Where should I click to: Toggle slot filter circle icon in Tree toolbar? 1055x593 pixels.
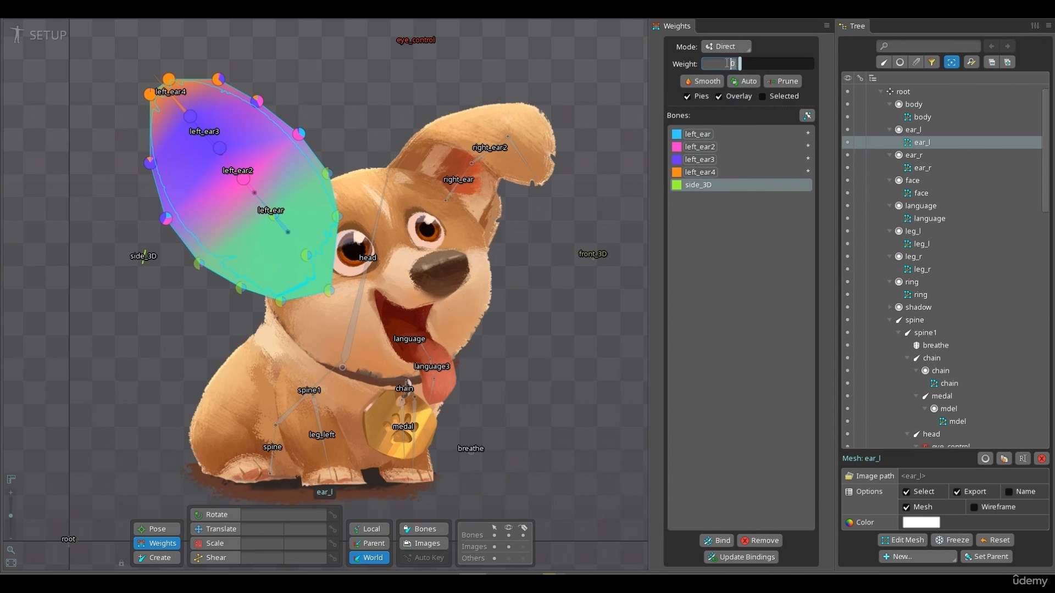coord(899,62)
